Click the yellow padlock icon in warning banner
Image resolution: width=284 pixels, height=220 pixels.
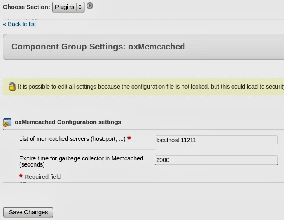pyautogui.click(x=12, y=87)
